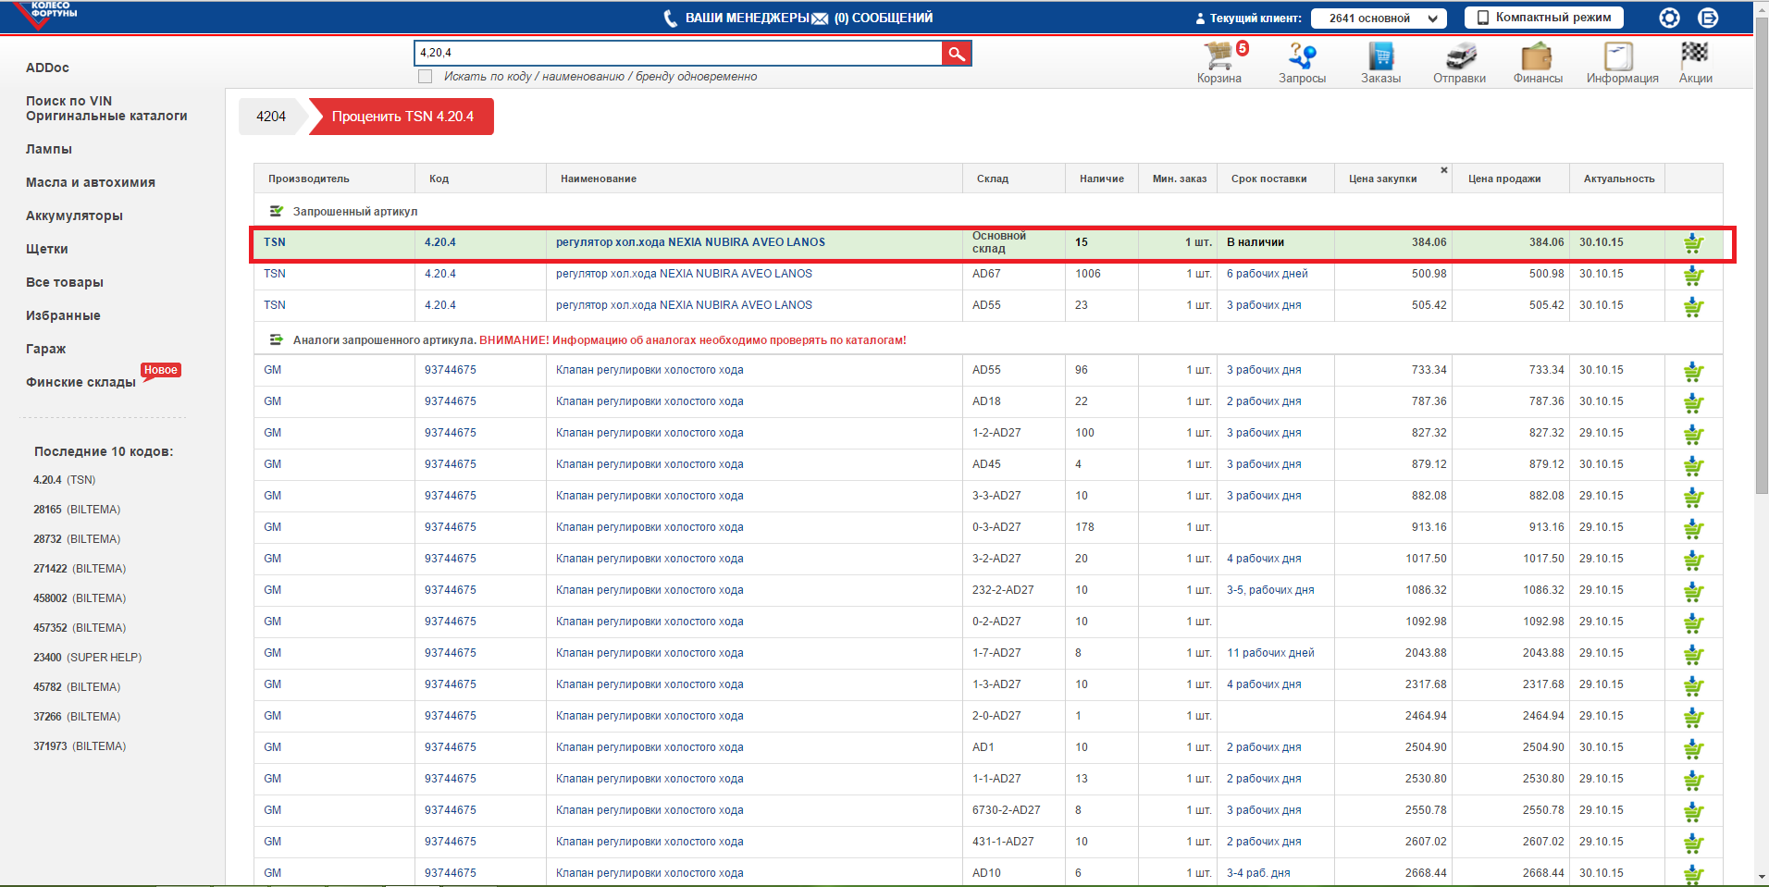Toggle Компактный режим compact mode
The image size is (1769, 887).
pyautogui.click(x=1543, y=18)
